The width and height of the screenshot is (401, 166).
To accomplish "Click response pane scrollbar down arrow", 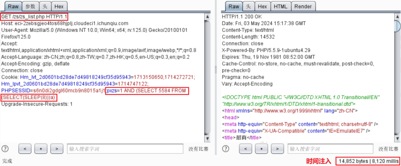I will 398,138.
